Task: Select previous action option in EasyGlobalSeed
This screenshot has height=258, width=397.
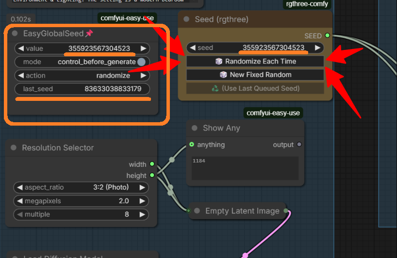Action: [21, 75]
